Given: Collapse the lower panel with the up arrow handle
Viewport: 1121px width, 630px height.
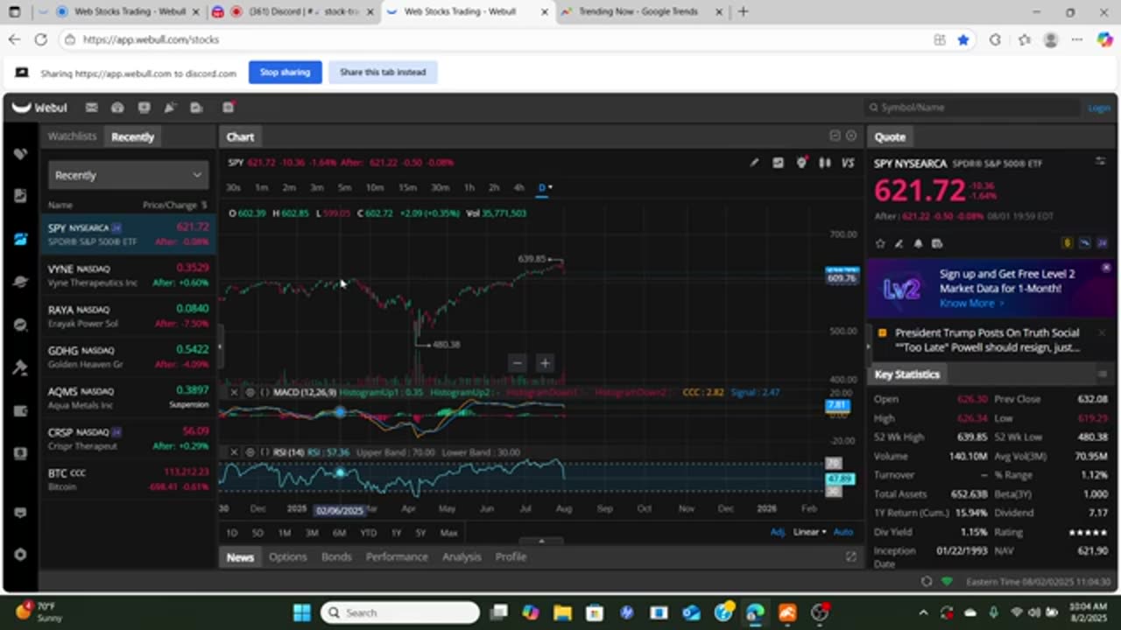Looking at the screenshot, I should [x=541, y=542].
